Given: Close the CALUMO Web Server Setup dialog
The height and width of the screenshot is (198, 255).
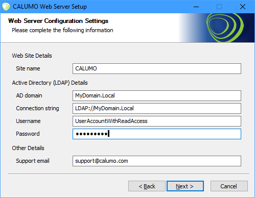Looking at the screenshot, I should (243, 7).
